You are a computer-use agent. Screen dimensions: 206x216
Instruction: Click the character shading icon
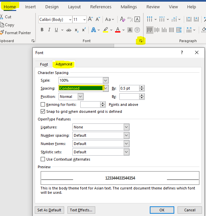(x=130, y=30)
